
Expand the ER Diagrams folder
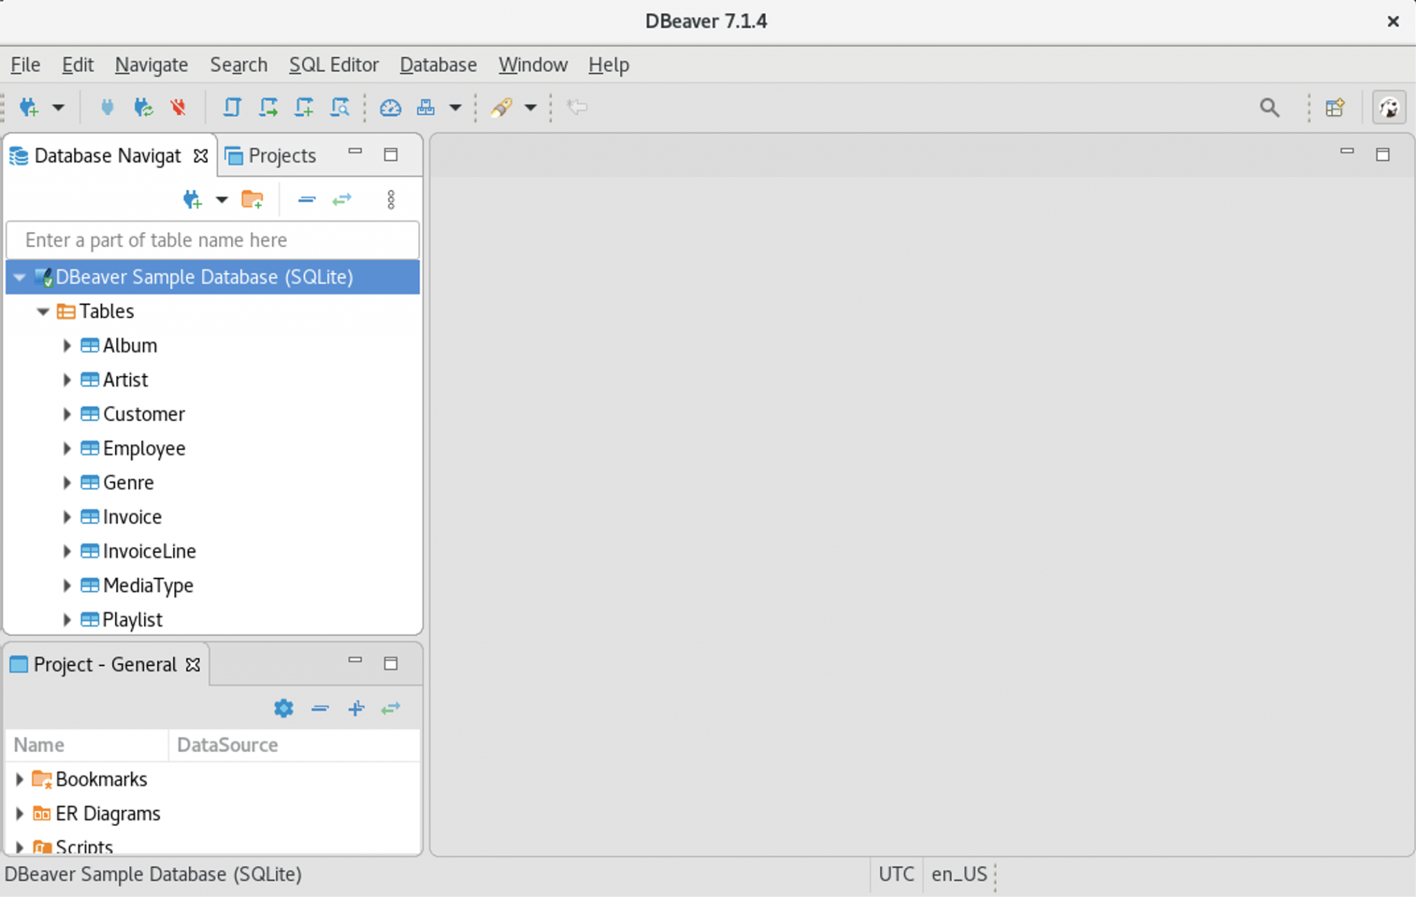point(19,813)
